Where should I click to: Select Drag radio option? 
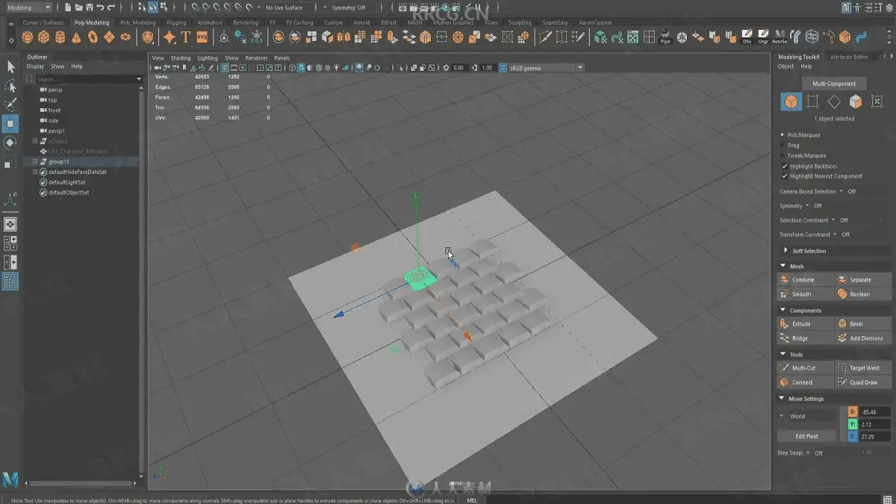pos(783,146)
